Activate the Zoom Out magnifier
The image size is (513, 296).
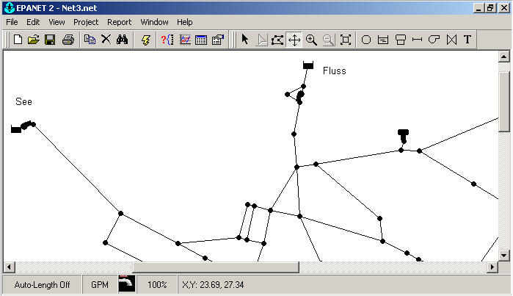click(x=328, y=40)
